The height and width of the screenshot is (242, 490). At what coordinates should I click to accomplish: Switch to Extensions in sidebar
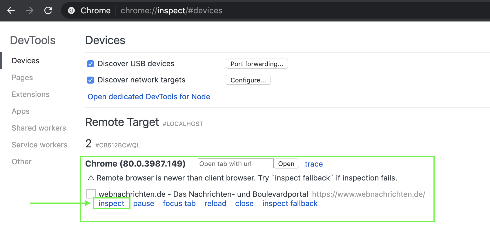point(30,94)
